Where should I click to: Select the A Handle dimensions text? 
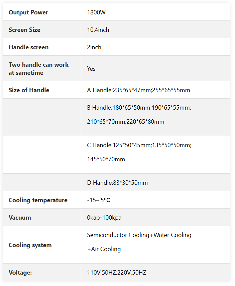click(138, 90)
